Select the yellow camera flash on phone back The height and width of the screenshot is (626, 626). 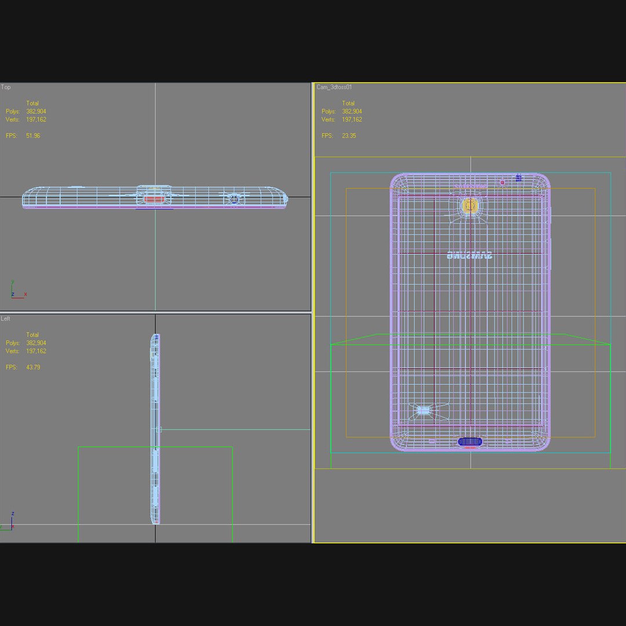pyautogui.click(x=470, y=206)
